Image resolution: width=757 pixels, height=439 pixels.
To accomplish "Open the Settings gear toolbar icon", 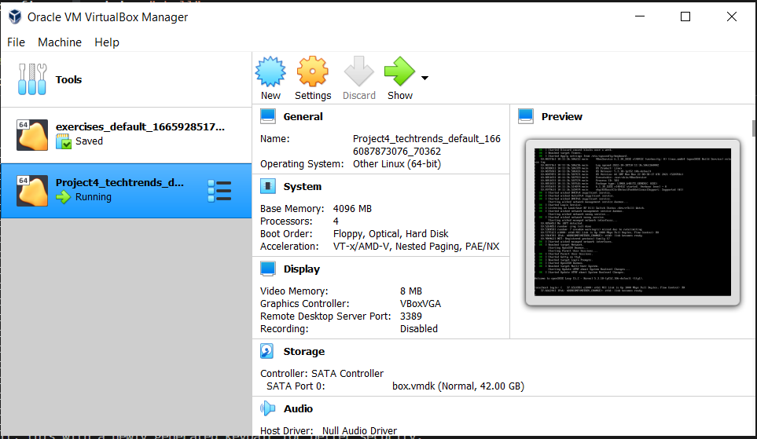I will [312, 71].
